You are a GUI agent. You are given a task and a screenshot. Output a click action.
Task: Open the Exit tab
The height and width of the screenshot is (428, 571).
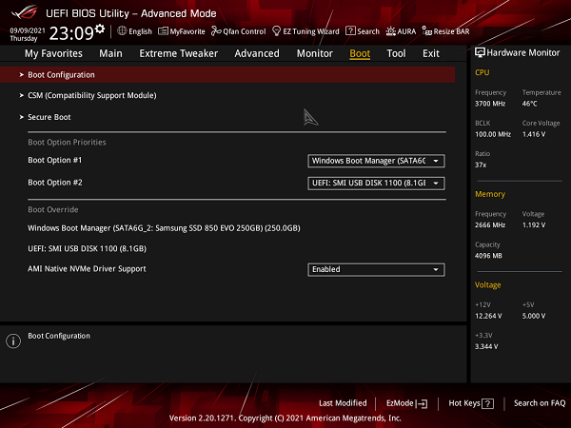(431, 53)
